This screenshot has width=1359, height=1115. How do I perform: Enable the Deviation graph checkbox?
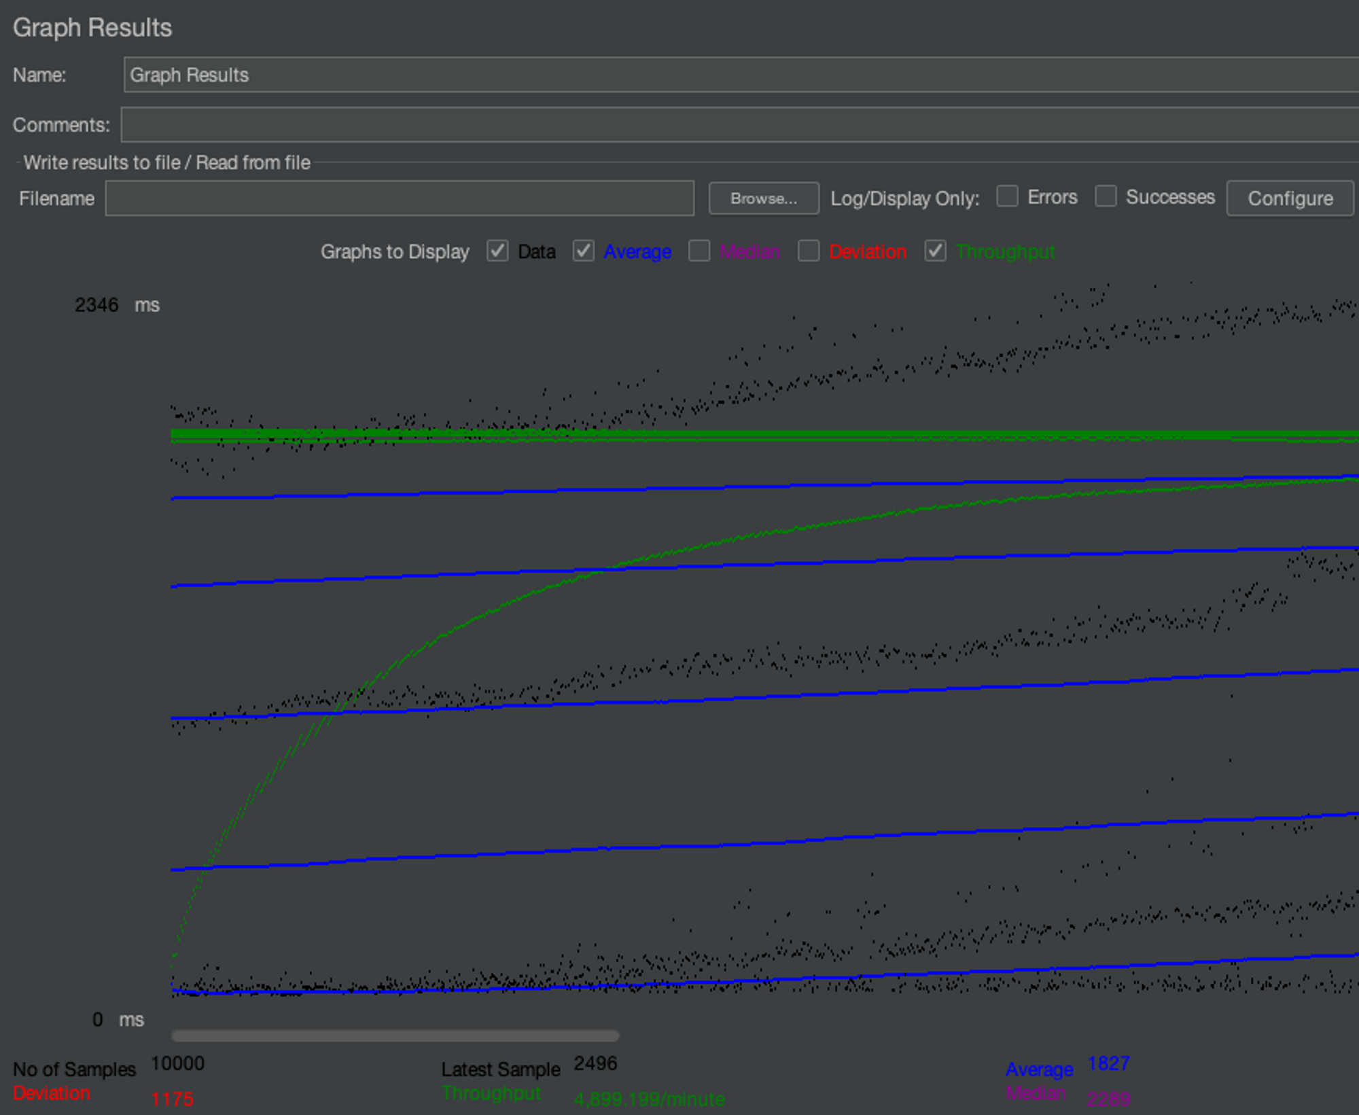coord(809,251)
